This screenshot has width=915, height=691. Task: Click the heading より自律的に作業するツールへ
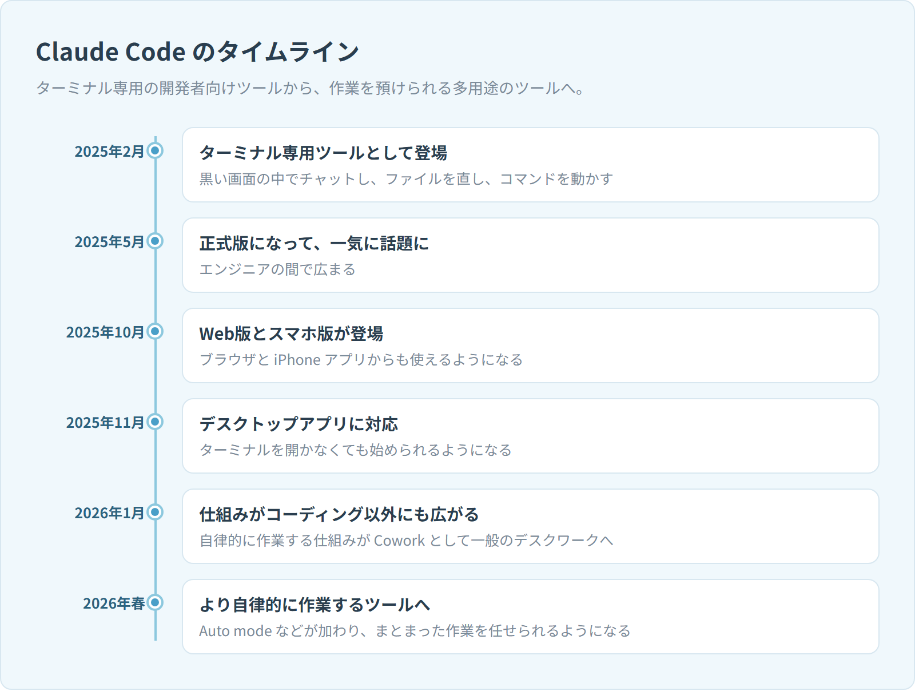pyautogui.click(x=315, y=605)
